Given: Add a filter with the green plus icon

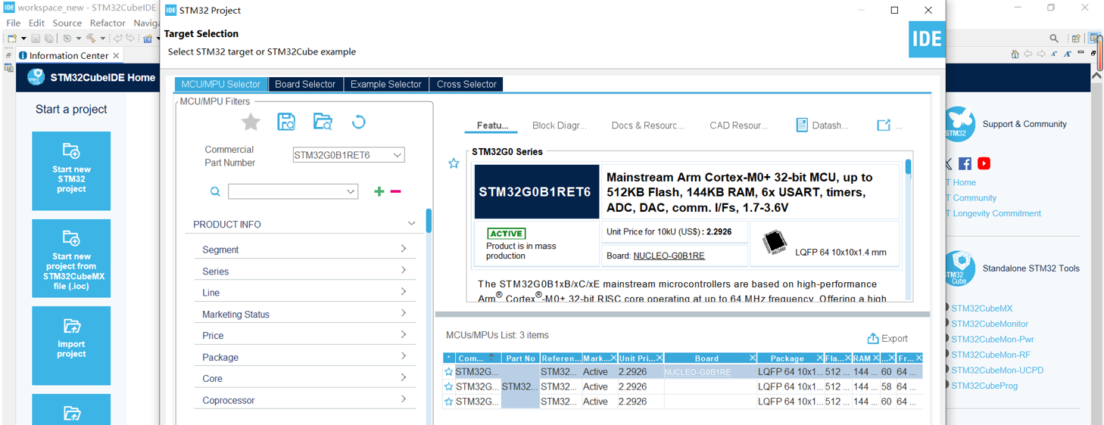Looking at the screenshot, I should tap(379, 192).
